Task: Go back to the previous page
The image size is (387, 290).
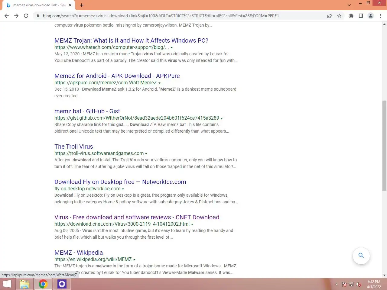Action: [7, 16]
